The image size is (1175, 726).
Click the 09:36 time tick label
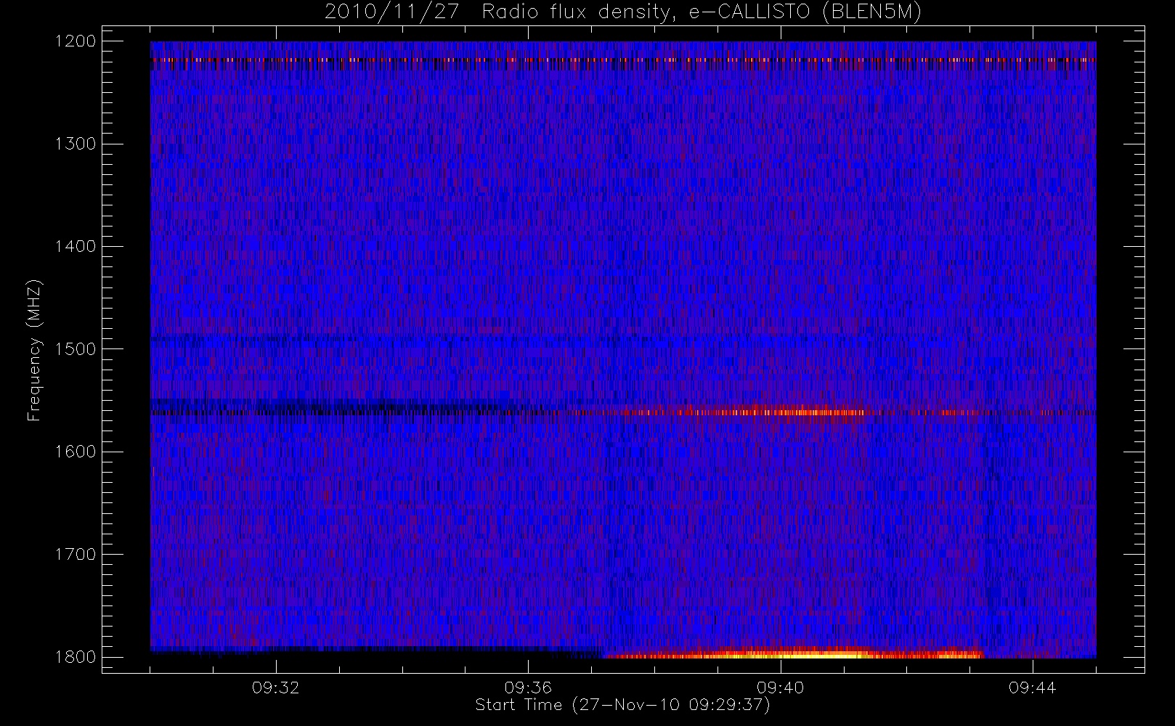pos(528,688)
